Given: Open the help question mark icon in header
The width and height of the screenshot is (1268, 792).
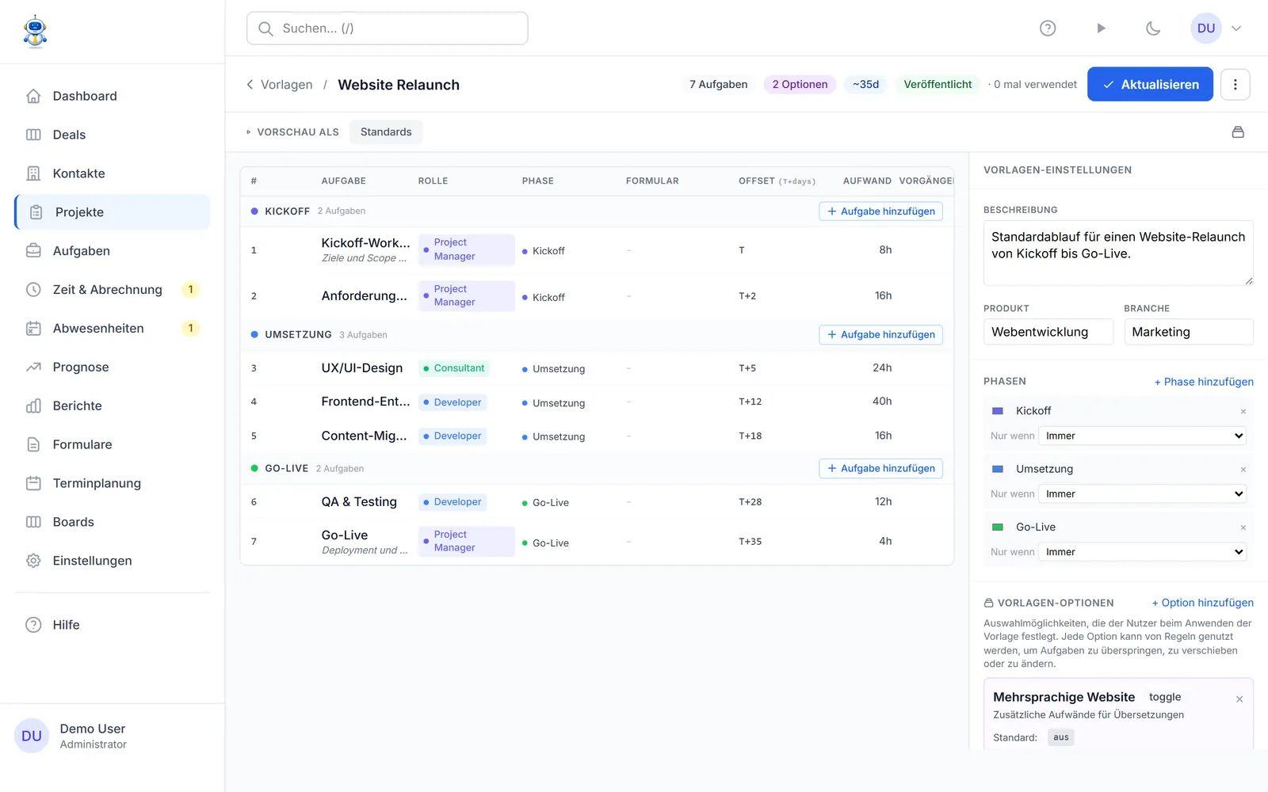Looking at the screenshot, I should (x=1048, y=29).
